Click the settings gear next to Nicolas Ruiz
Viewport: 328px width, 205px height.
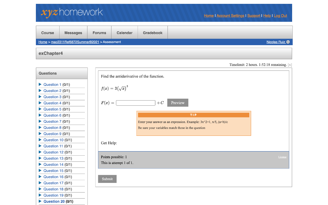point(288,42)
